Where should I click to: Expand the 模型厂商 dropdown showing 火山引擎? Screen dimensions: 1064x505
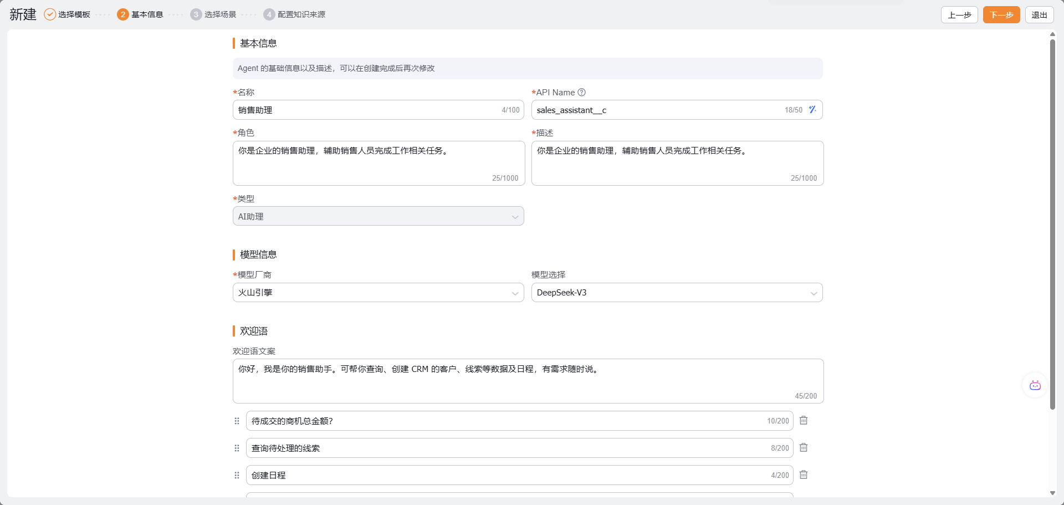click(378, 293)
